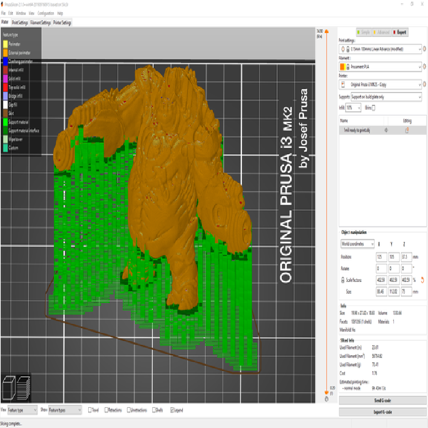Click the Export G-code button

coord(383,412)
